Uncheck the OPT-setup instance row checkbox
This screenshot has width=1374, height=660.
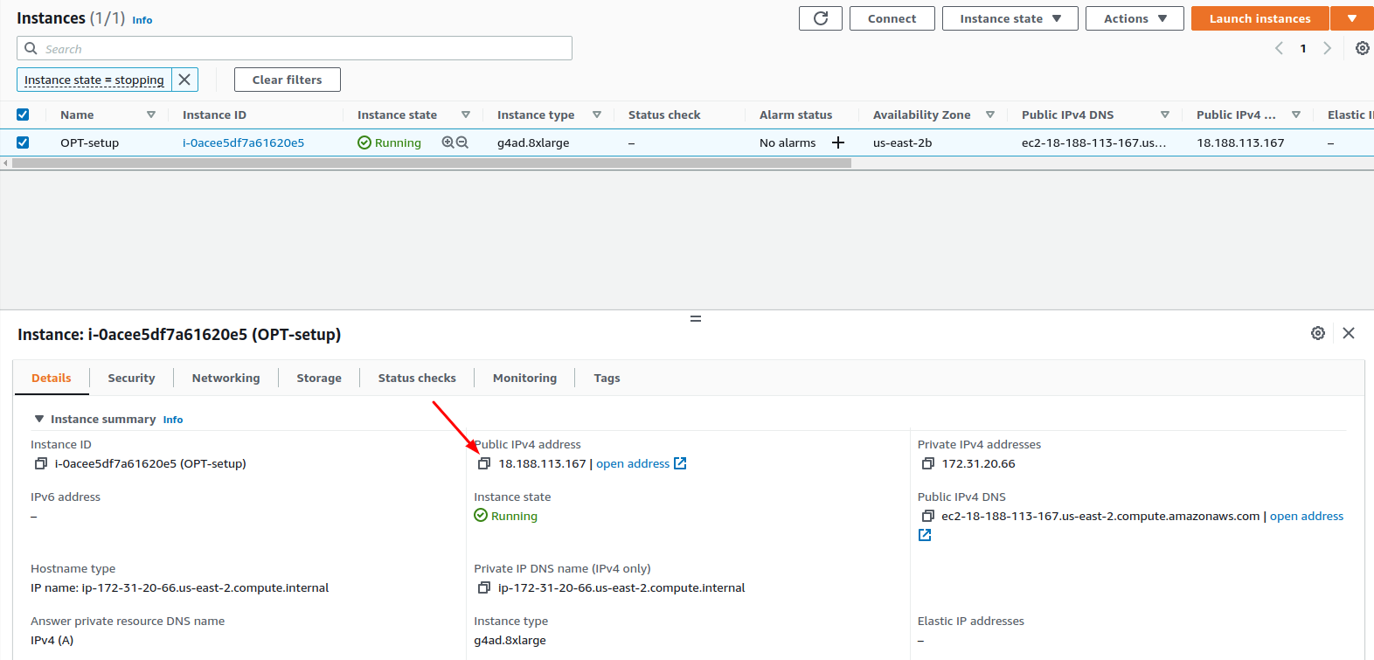(23, 142)
